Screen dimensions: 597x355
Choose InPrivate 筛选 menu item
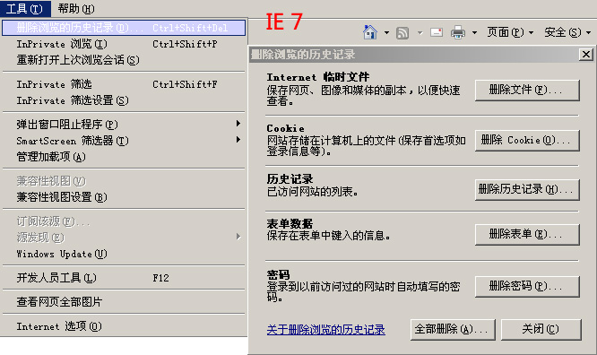coord(124,84)
